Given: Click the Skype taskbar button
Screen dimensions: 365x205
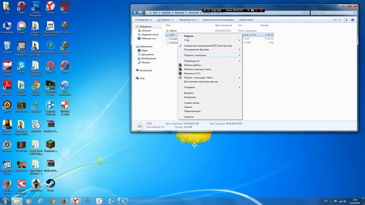Looking at the screenshot, I should click(x=123, y=201).
